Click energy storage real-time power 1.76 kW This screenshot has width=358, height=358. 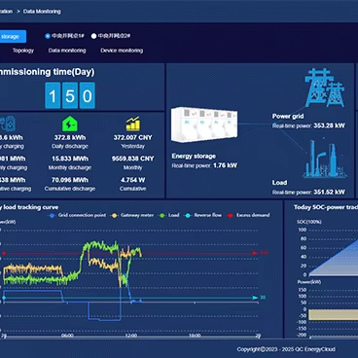pos(225,165)
